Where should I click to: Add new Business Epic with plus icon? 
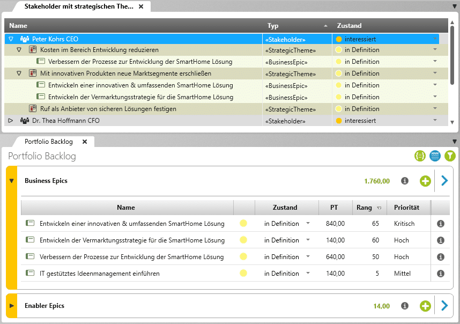pos(425,181)
